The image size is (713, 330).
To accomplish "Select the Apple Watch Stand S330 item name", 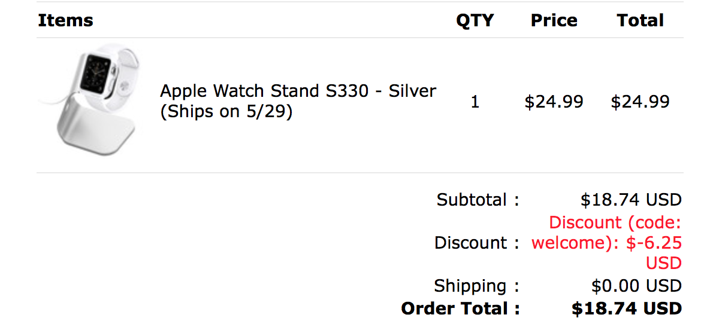I will 298,91.
